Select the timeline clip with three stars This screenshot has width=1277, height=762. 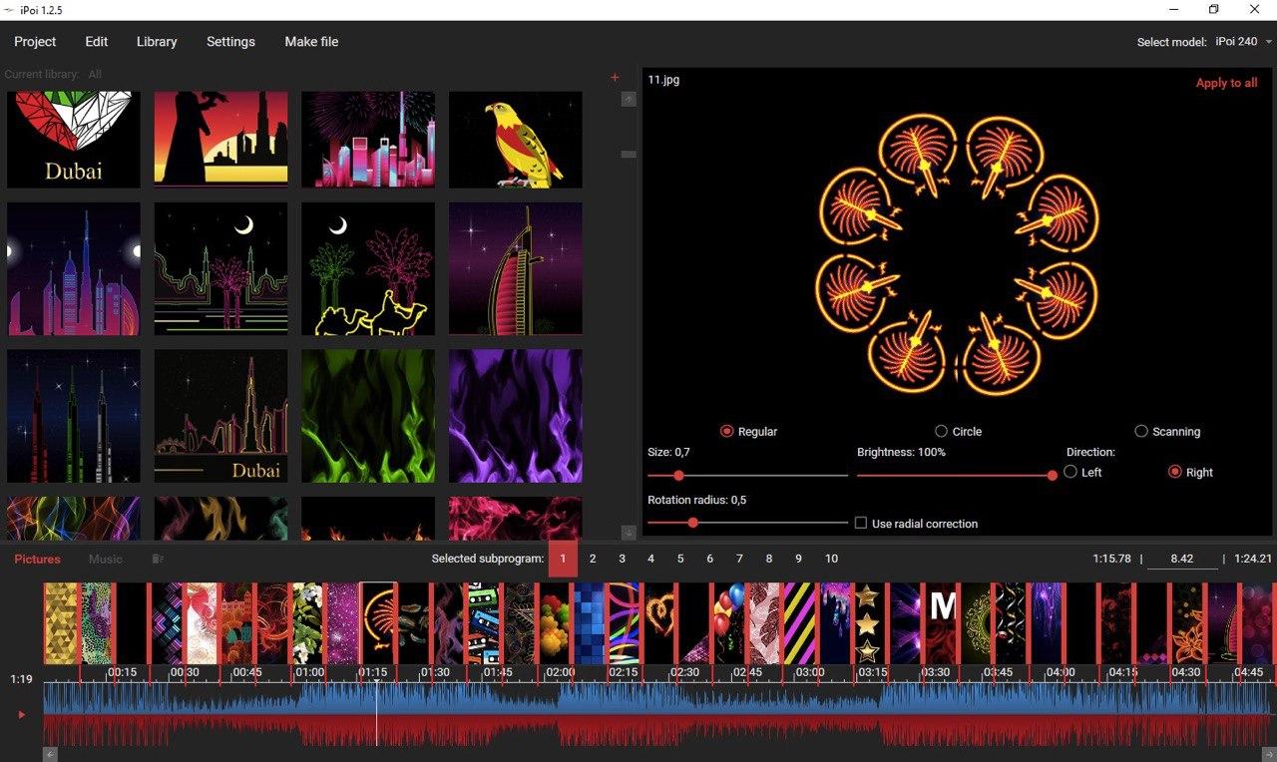[867, 623]
